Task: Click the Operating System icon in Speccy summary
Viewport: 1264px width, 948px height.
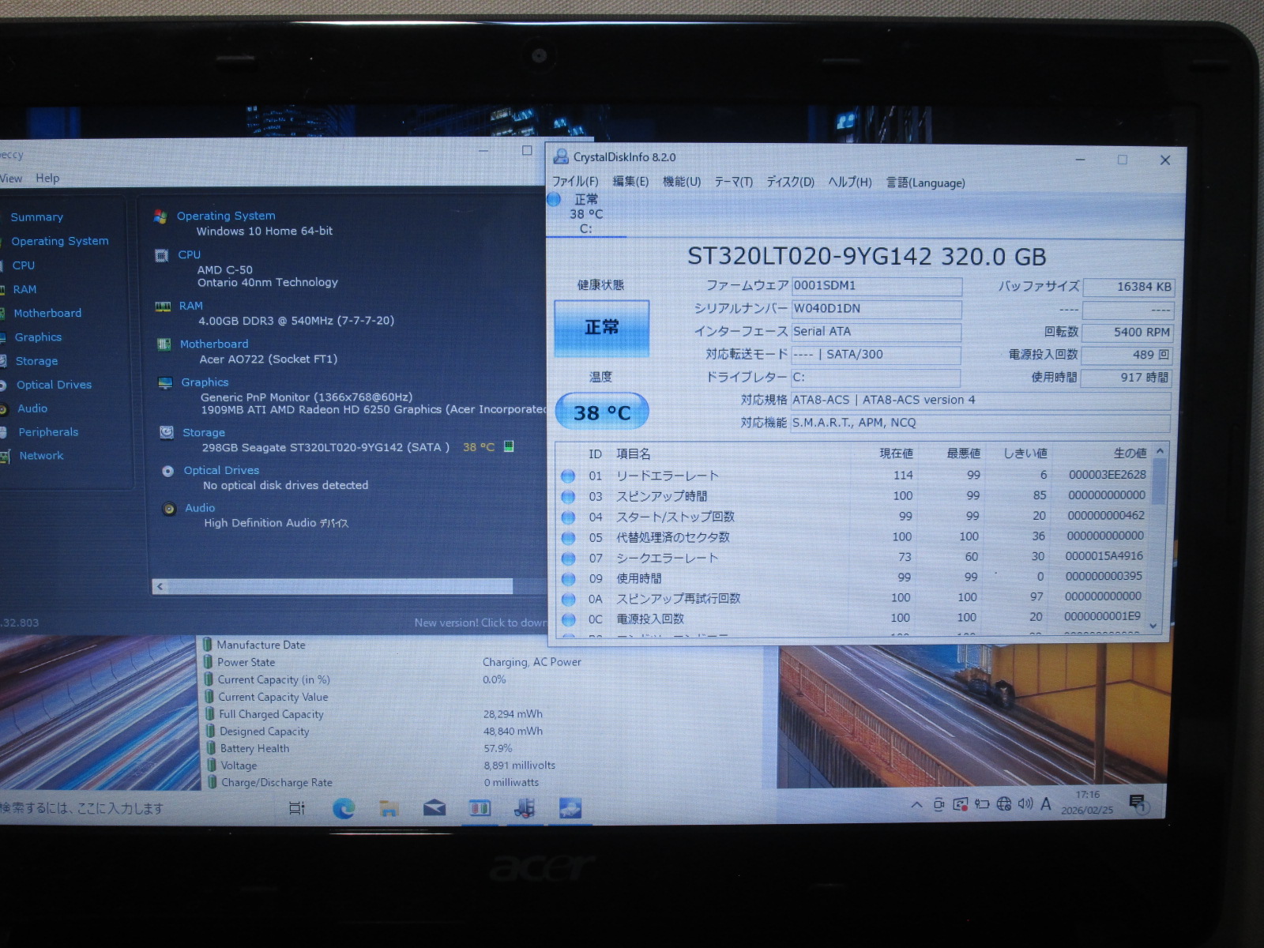Action: tap(160, 216)
